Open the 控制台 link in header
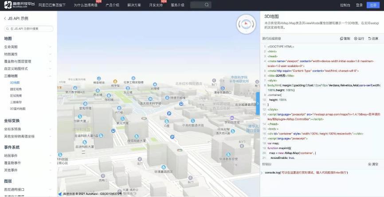The height and width of the screenshot is (197, 384). pyautogui.click(x=345, y=5)
